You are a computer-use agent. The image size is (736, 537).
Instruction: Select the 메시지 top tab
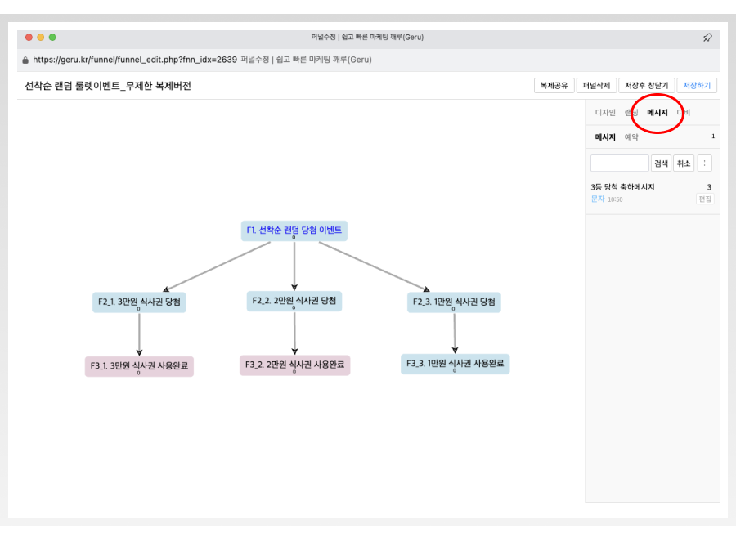pos(657,113)
